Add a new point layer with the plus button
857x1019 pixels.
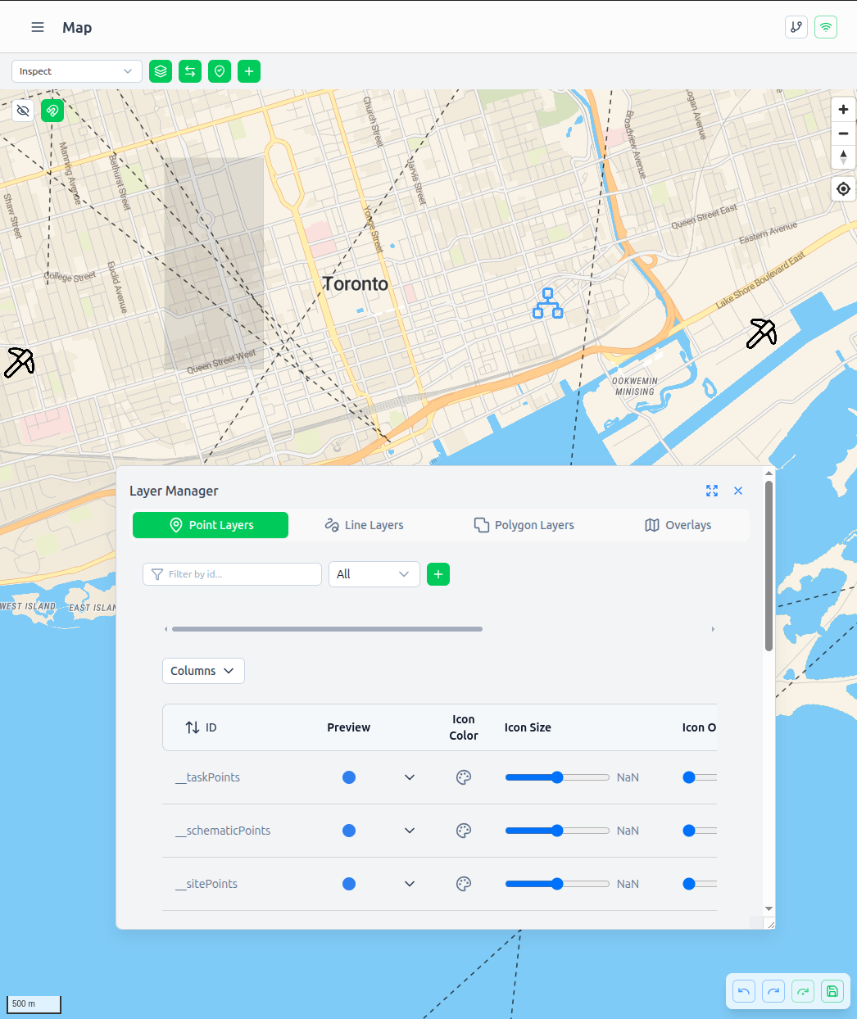pyautogui.click(x=438, y=574)
